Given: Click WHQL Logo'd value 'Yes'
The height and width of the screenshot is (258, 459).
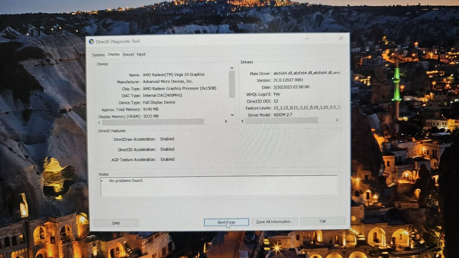Looking at the screenshot, I should pyautogui.click(x=277, y=94).
